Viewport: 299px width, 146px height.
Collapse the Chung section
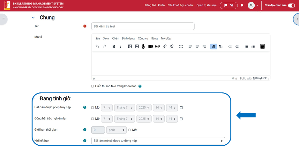point(33,18)
